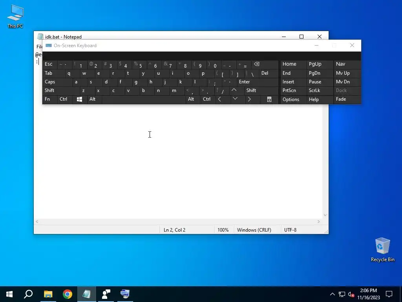Open the taskbar clock and date
Screen dimensions: 402x302
click(368, 294)
